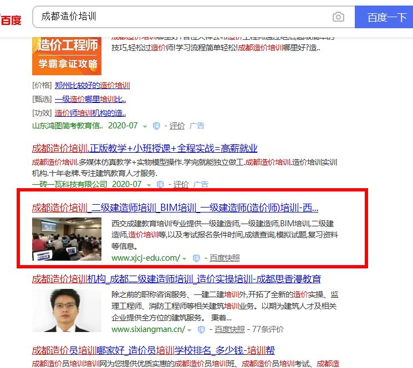Expand dropdown arrow beside 山东鸿图 2020-07
Viewport: 413px width, 368px height.
[x=145, y=127]
